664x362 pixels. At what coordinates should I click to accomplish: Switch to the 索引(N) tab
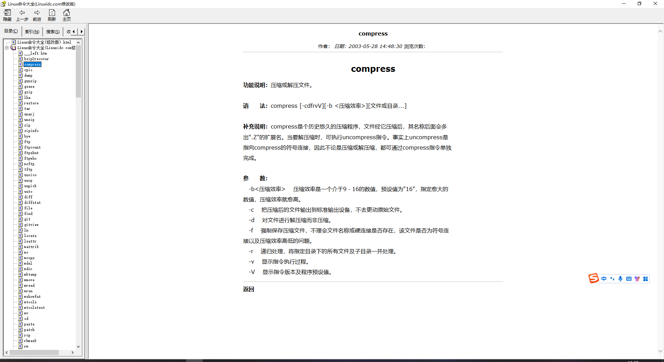(x=32, y=31)
